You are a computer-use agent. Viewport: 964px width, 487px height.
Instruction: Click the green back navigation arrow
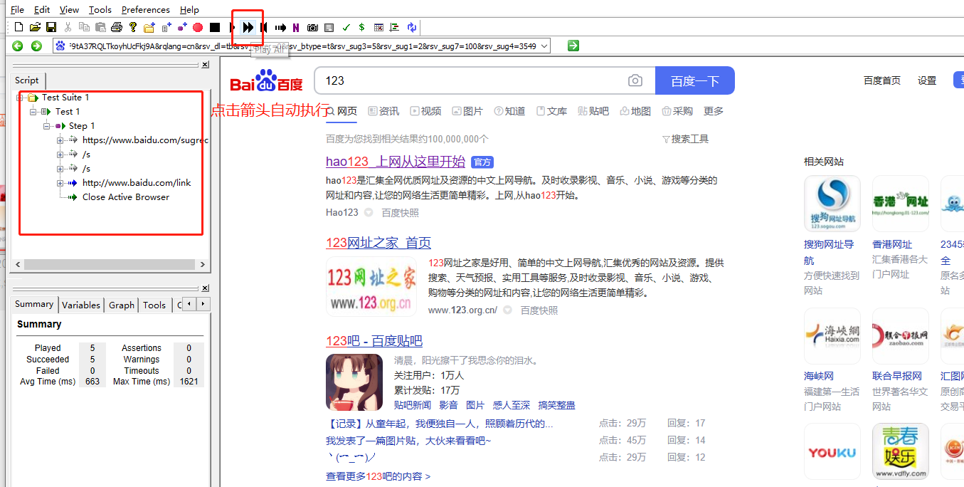point(17,44)
